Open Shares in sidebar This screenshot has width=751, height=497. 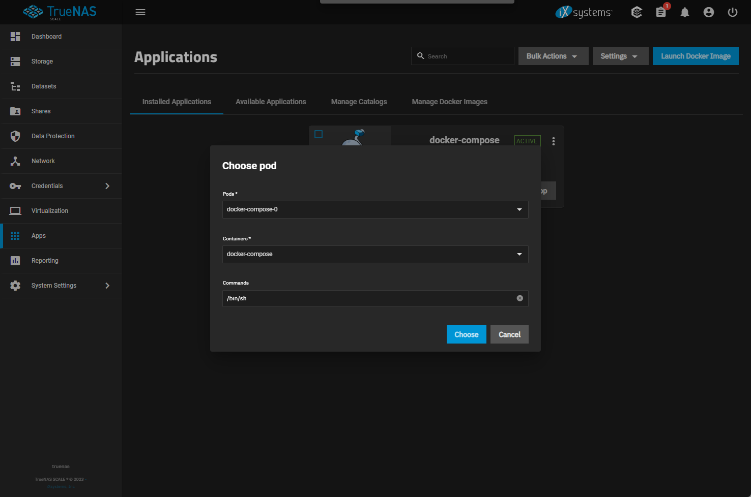pos(61,111)
